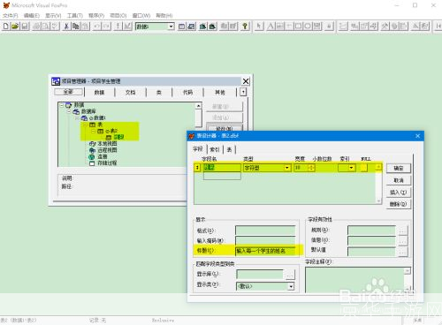Open the 窗口(W) menu
The width and height of the screenshot is (442, 325).
click(141, 15)
